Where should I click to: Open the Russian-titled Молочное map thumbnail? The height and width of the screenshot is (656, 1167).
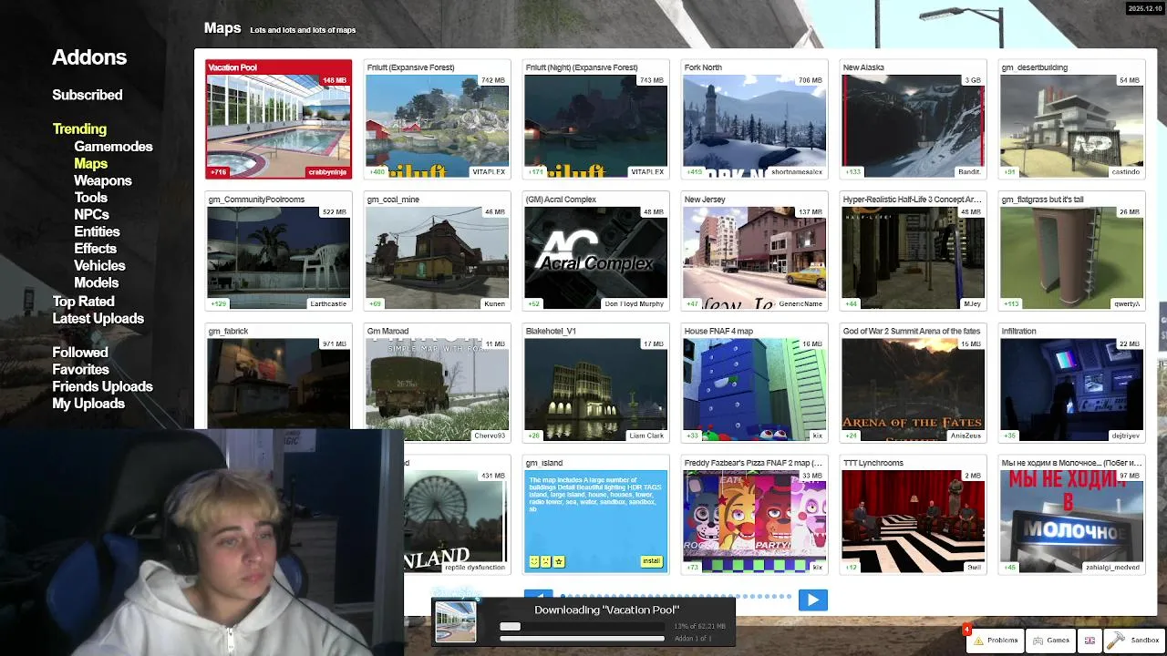pos(1071,516)
